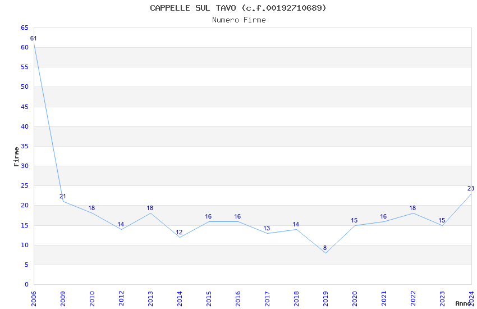Select y-axis tick label 5
This screenshot has height=309, width=477.
pos(27,265)
